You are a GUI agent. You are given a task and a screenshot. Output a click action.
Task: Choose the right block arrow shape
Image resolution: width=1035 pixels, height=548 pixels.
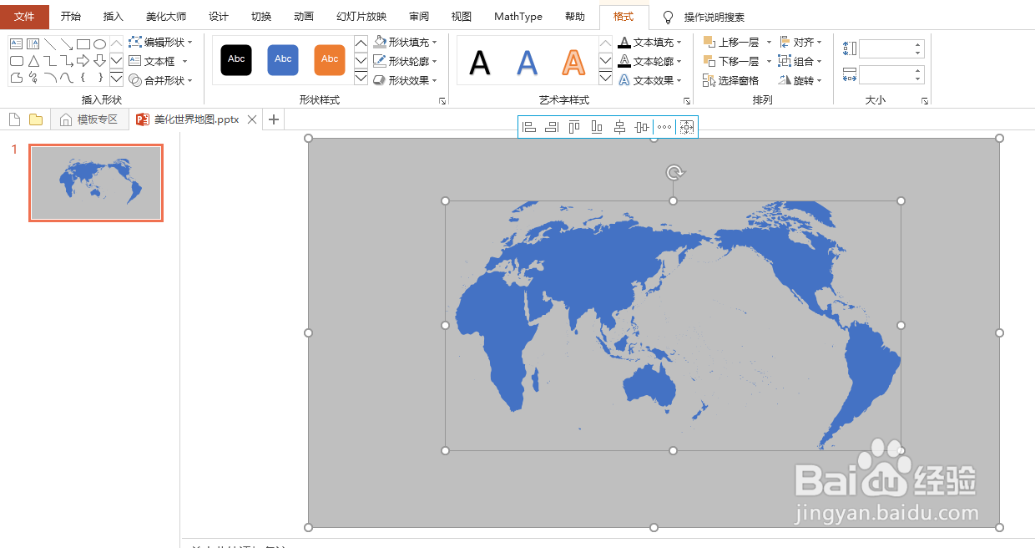pos(83,61)
